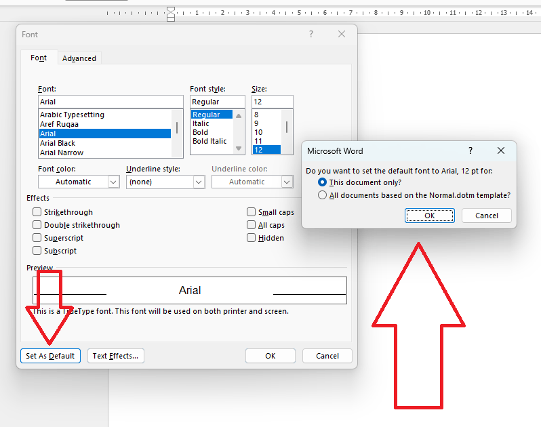Choose Arial Narrow font
The height and width of the screenshot is (427, 541).
tap(105, 152)
